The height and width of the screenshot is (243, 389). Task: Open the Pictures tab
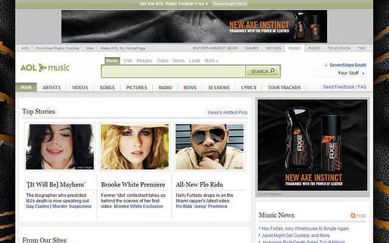(136, 87)
